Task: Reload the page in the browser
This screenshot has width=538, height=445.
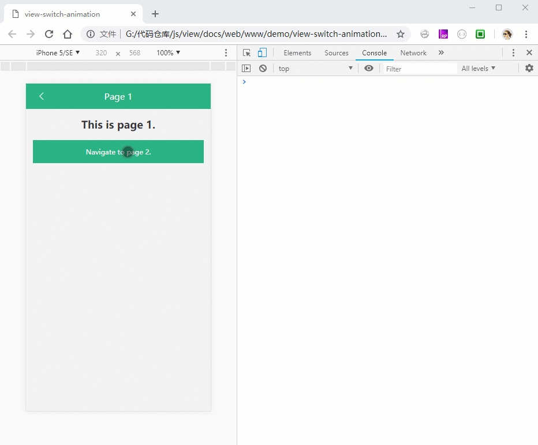Action: coord(49,34)
